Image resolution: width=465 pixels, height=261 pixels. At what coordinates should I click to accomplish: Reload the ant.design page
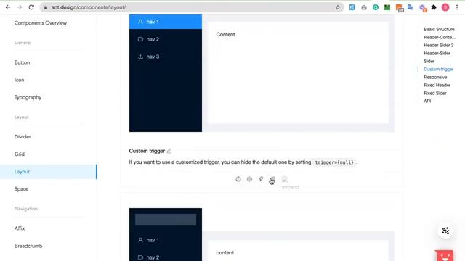[31, 7]
